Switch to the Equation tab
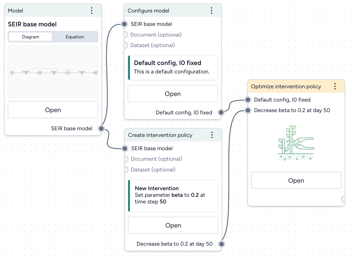Screen dimensions: 352x259 tap(75, 37)
